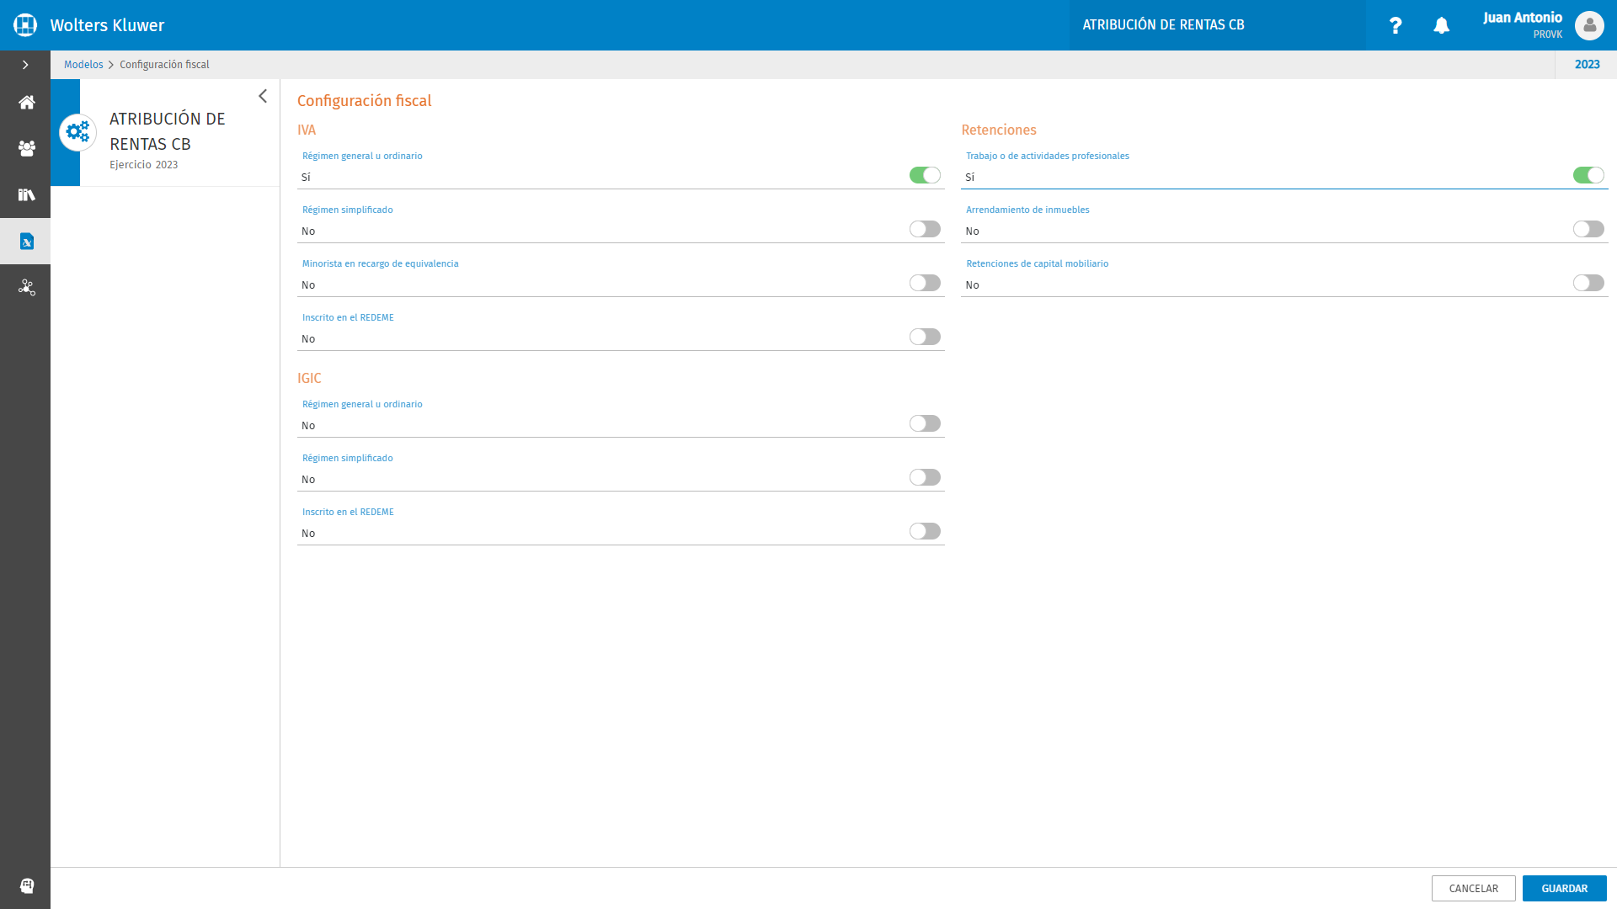Open the help question mark icon

(x=1396, y=25)
